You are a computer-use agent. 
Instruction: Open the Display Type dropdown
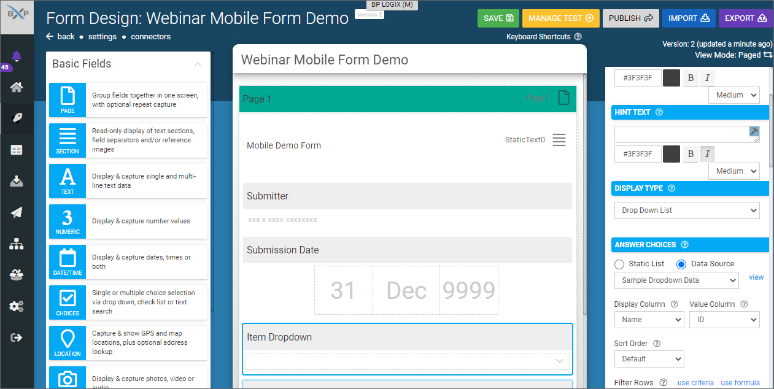coord(687,210)
